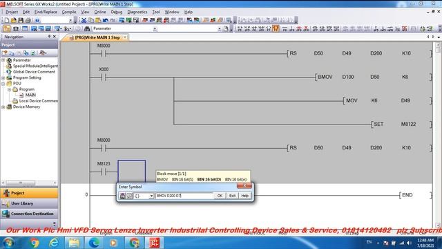
Task: Click the volume icon in system tray
Action: 409,243
